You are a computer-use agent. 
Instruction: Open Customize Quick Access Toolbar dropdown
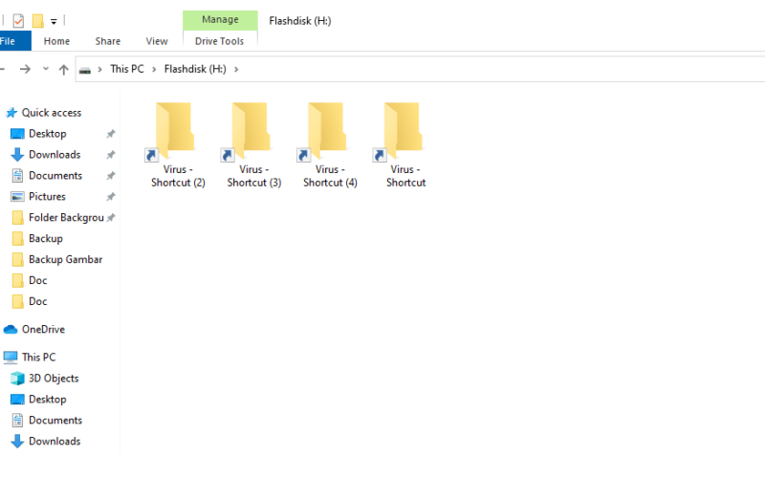[54, 21]
